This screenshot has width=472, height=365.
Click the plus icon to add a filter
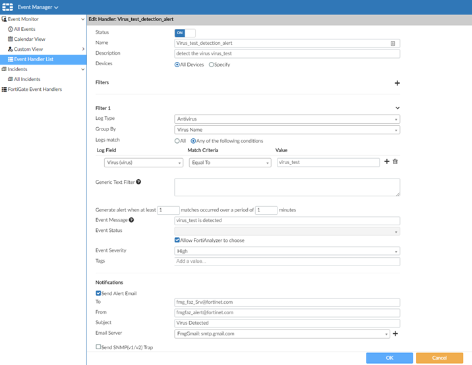click(397, 83)
